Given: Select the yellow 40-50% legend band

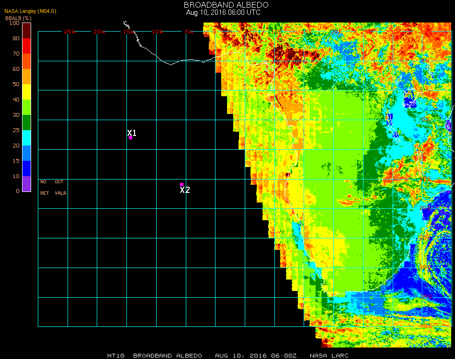Looking at the screenshot, I should tap(26, 91).
